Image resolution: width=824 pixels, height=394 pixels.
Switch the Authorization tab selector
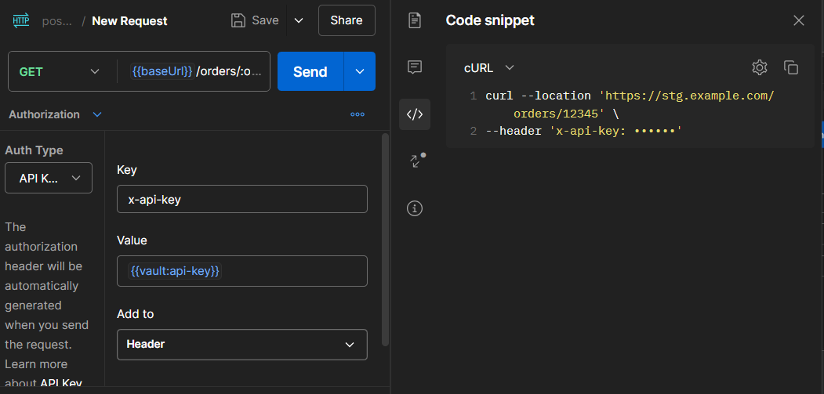coord(55,114)
